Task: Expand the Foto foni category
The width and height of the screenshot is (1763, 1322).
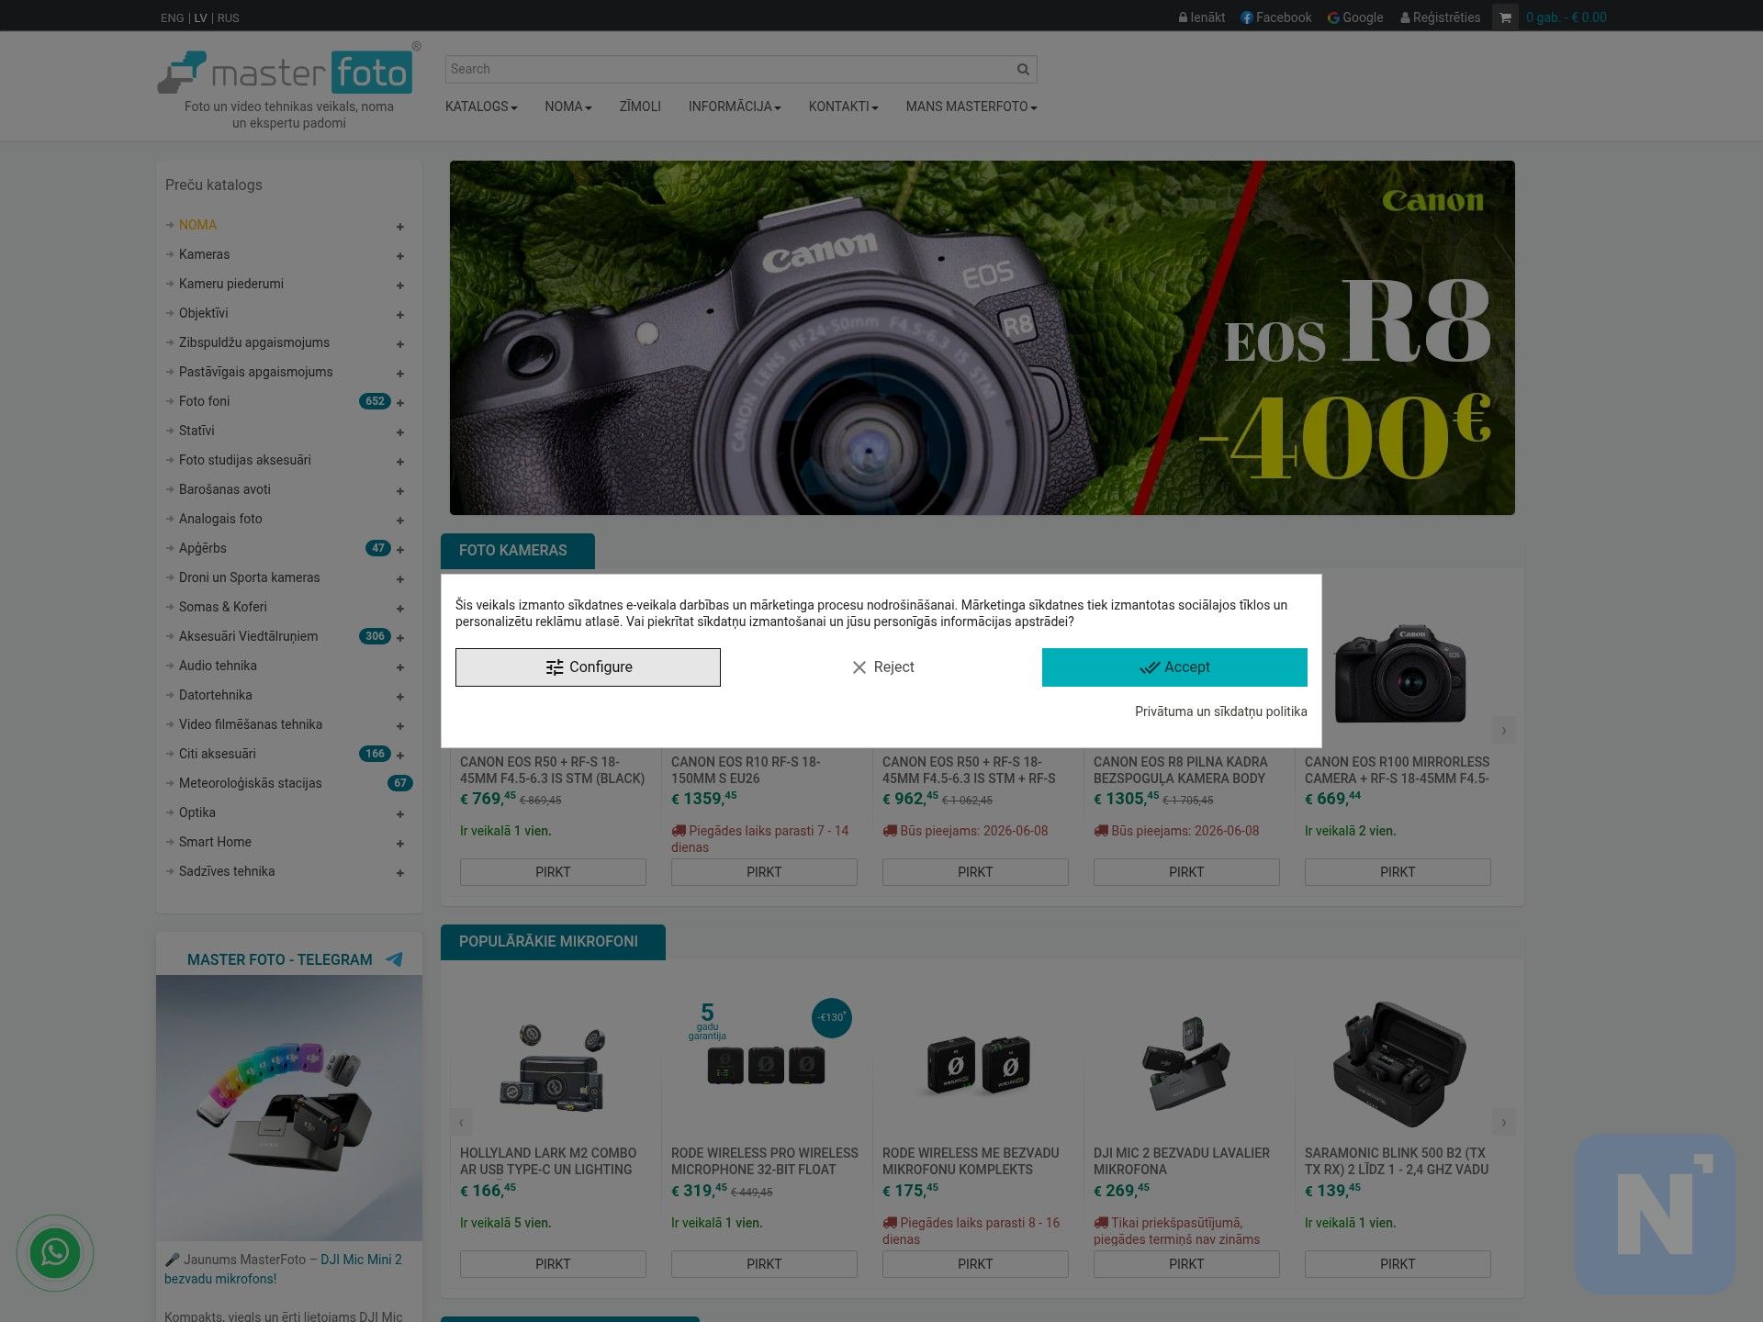Action: [400, 403]
